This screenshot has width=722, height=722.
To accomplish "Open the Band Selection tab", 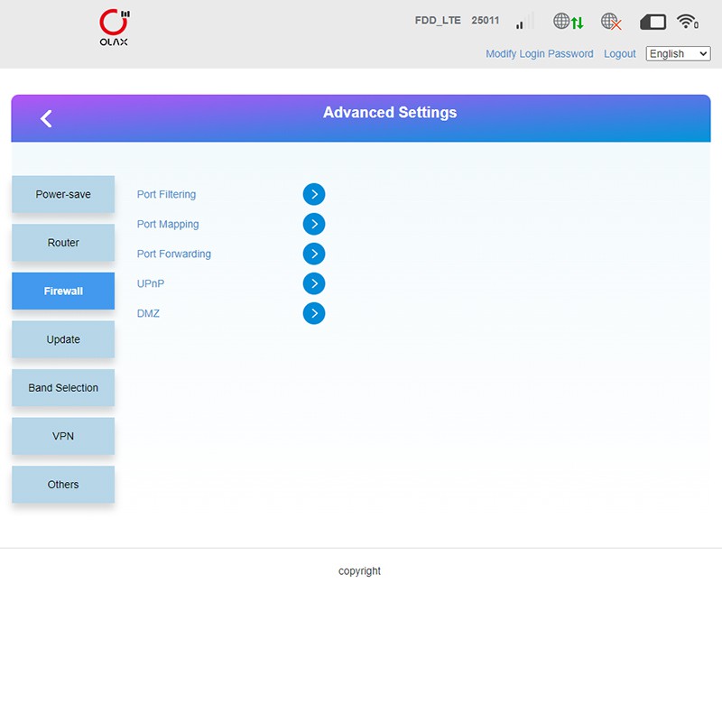I will (63, 388).
